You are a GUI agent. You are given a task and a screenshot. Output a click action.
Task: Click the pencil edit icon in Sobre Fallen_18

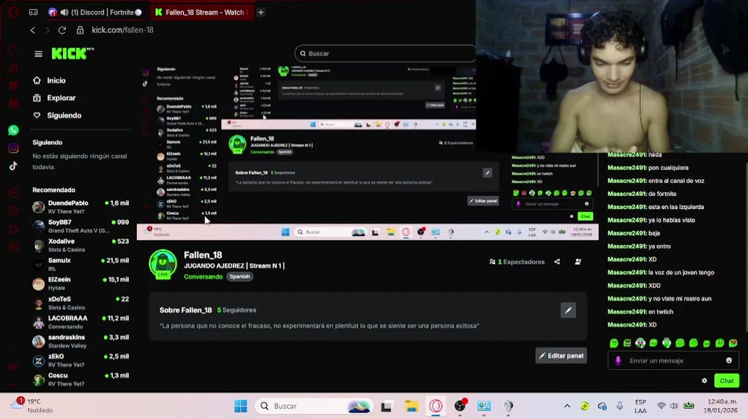click(x=568, y=310)
